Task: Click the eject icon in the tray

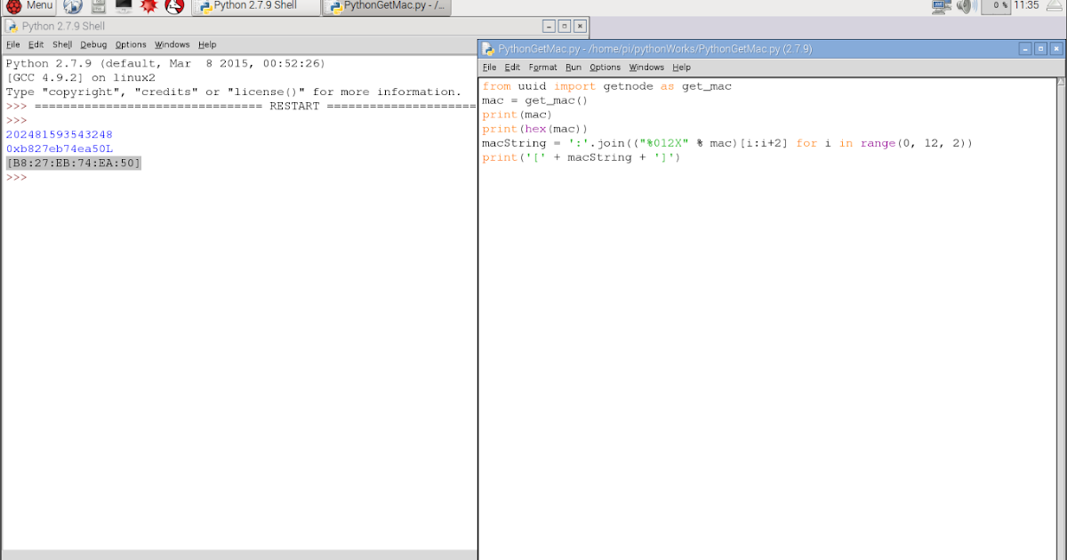Action: (1055, 7)
